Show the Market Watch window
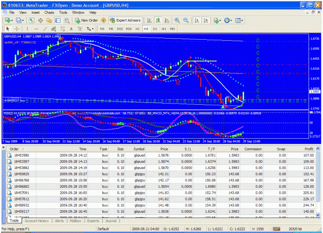 click(32, 20)
